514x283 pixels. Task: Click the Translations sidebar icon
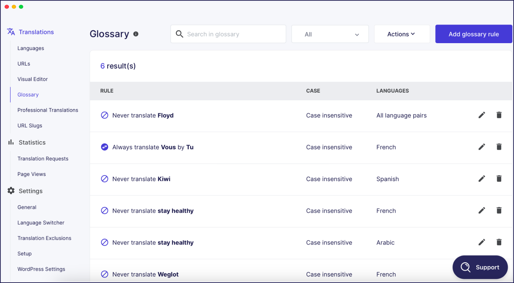click(x=11, y=32)
